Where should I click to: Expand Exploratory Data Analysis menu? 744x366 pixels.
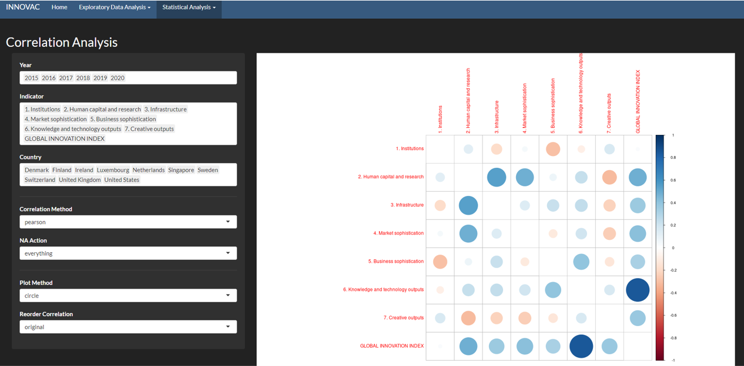[115, 8]
